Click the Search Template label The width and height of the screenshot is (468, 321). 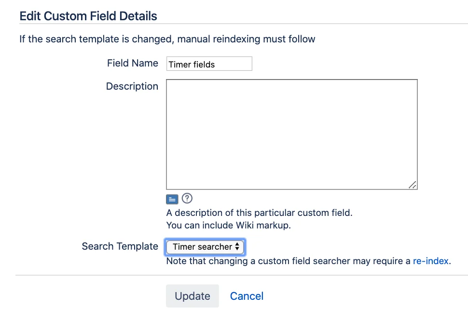coord(120,246)
